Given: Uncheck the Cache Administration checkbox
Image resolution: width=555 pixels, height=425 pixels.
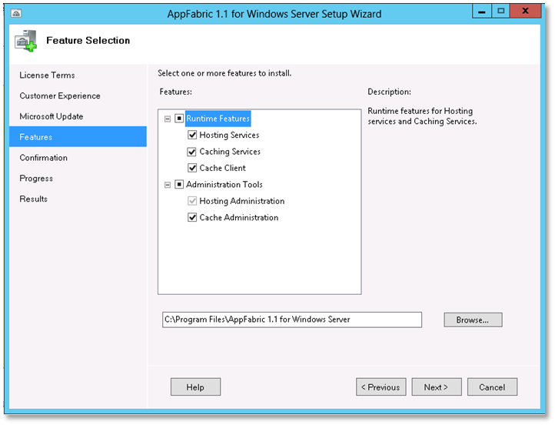Looking at the screenshot, I should point(193,218).
